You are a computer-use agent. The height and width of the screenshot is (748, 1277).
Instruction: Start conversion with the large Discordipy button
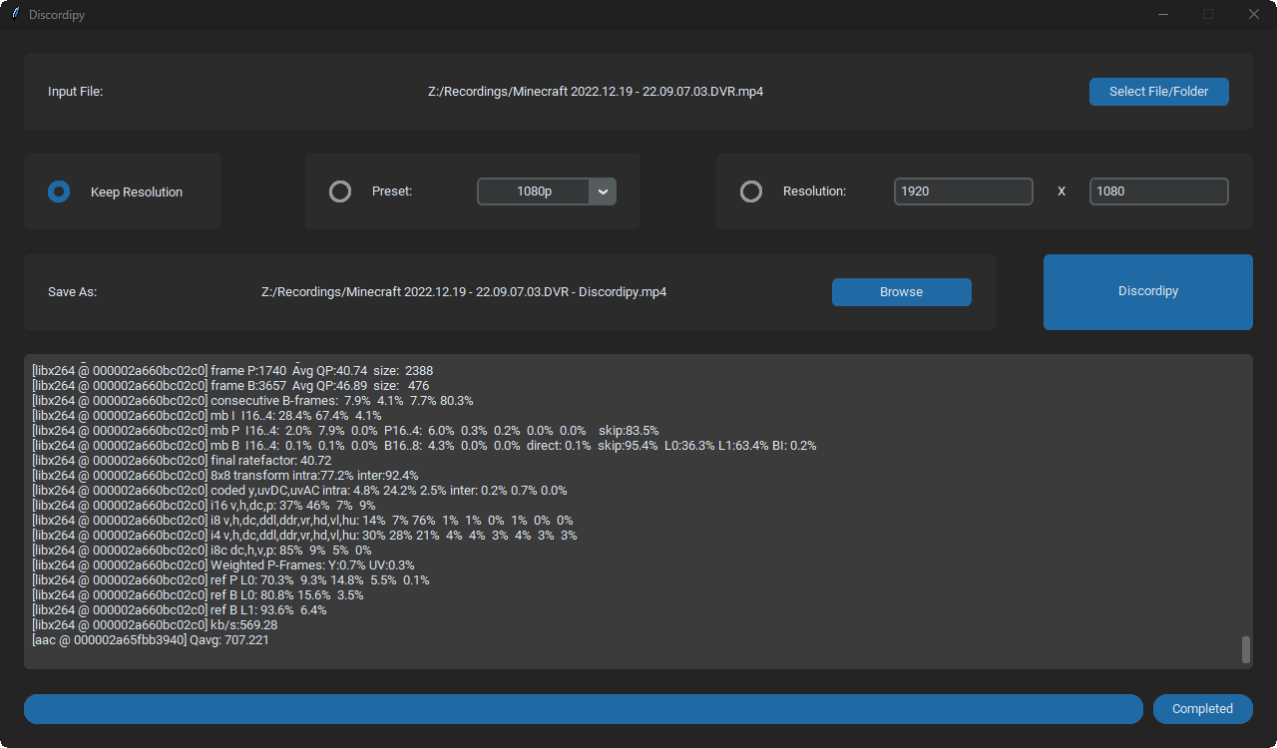[1148, 292]
